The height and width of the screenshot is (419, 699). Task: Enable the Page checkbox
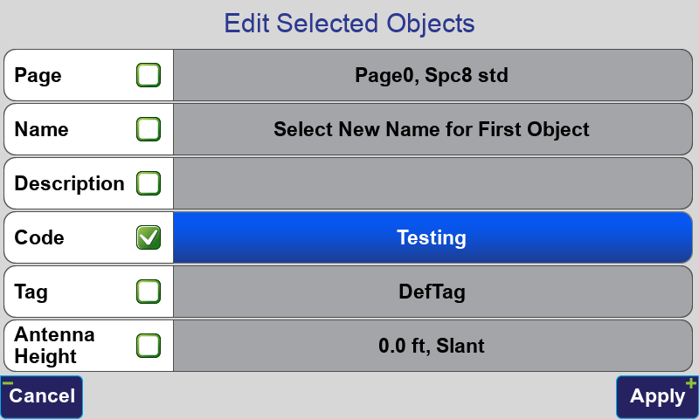[x=149, y=75]
